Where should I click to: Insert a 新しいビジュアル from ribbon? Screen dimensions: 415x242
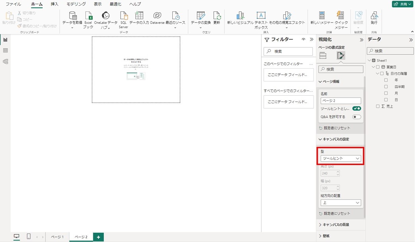pyautogui.click(x=240, y=16)
